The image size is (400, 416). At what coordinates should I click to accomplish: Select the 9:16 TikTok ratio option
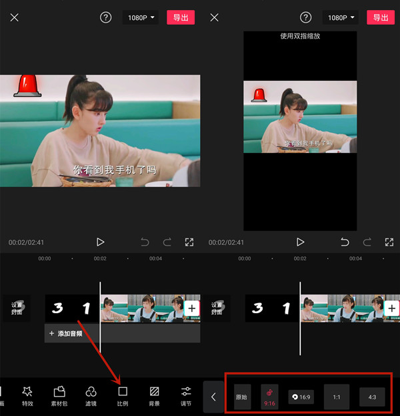tap(270, 397)
